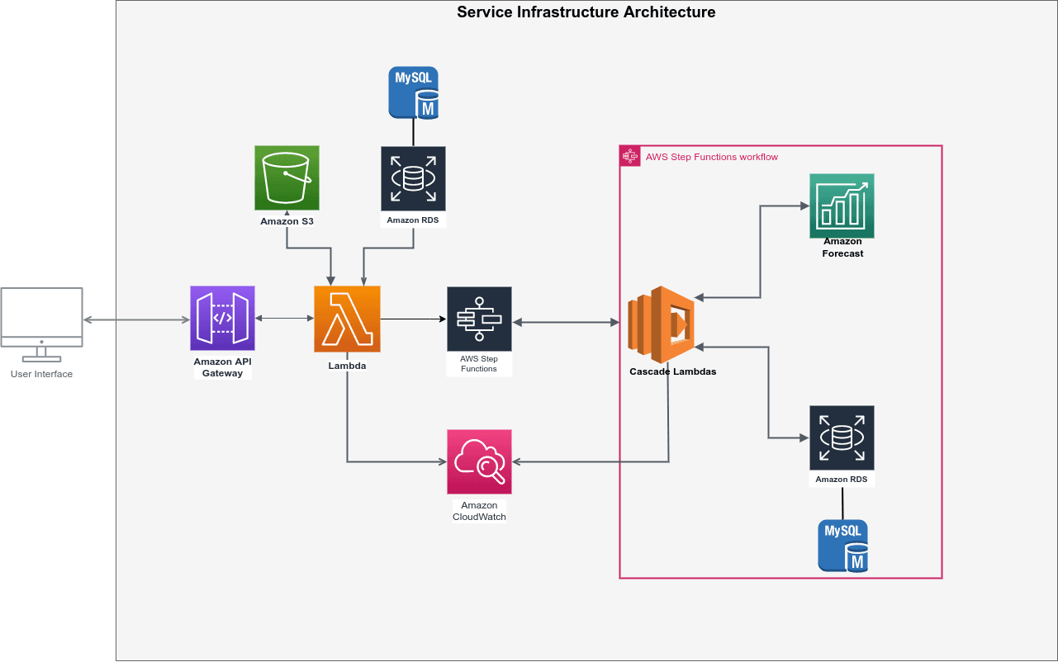Click the small Step Functions workflow badge icon
Screen dimensions: 1058x662
pyautogui.click(x=630, y=156)
